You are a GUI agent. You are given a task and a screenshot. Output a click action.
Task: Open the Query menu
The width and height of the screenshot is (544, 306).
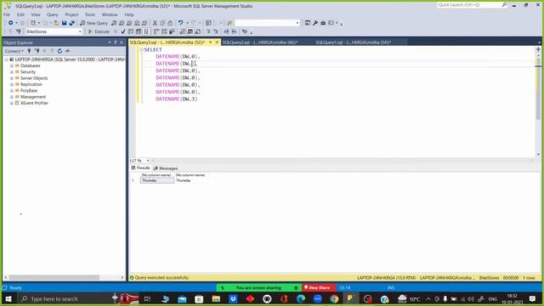click(53, 14)
